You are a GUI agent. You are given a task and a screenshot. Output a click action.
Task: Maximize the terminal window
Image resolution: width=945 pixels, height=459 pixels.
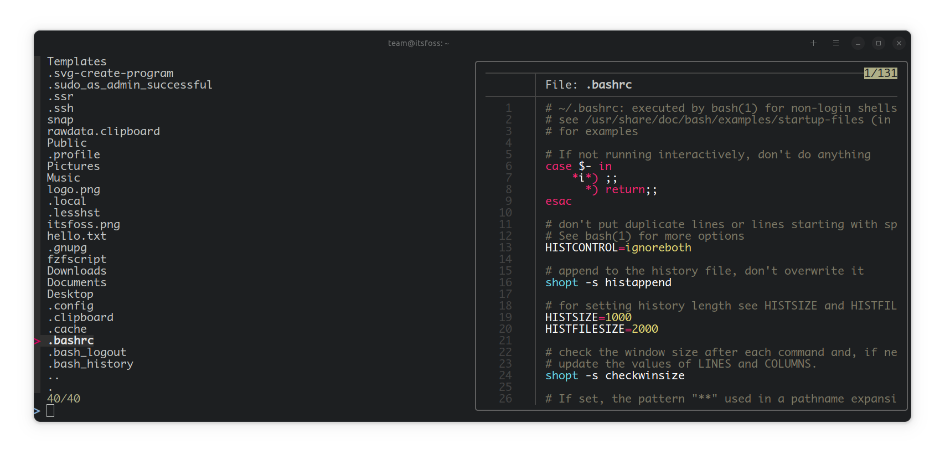tap(879, 43)
